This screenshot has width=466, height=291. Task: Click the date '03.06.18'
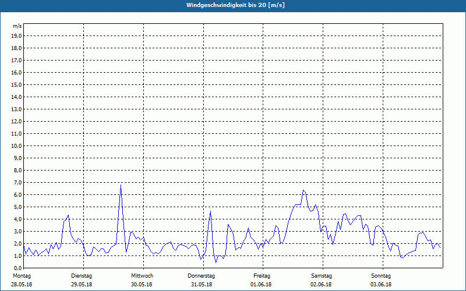(x=381, y=285)
